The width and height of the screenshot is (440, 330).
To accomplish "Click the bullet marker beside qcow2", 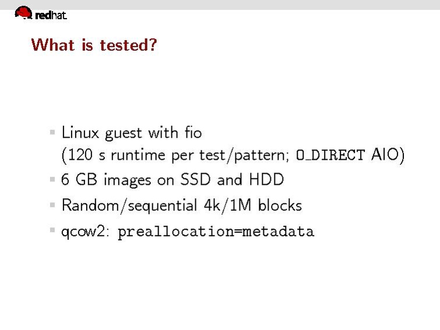I will tap(53, 231).
